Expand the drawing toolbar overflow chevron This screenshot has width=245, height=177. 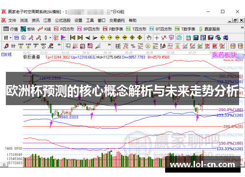click(x=59, y=44)
